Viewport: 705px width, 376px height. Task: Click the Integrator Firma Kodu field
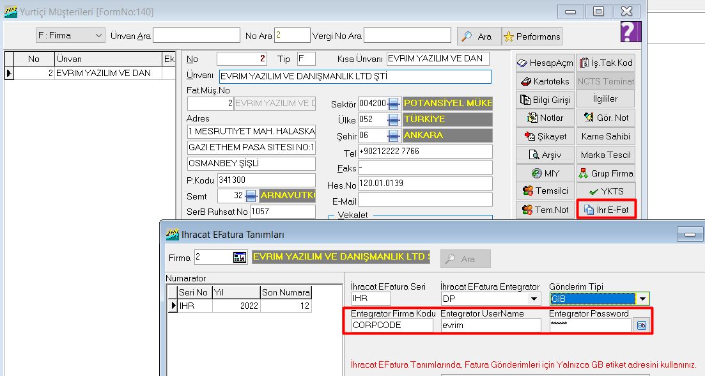pyautogui.click(x=392, y=325)
